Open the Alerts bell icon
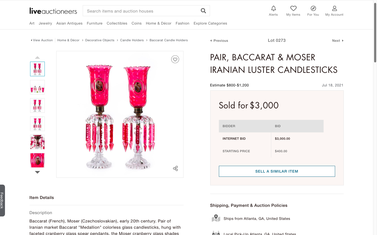The height and width of the screenshot is (235, 377). tap(273, 8)
